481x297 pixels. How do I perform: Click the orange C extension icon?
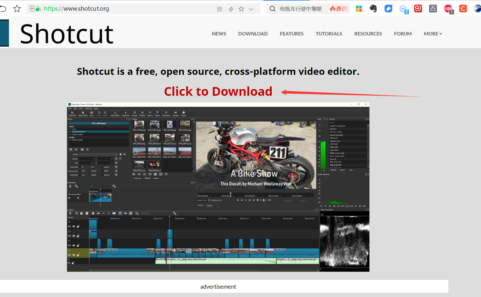(x=463, y=9)
